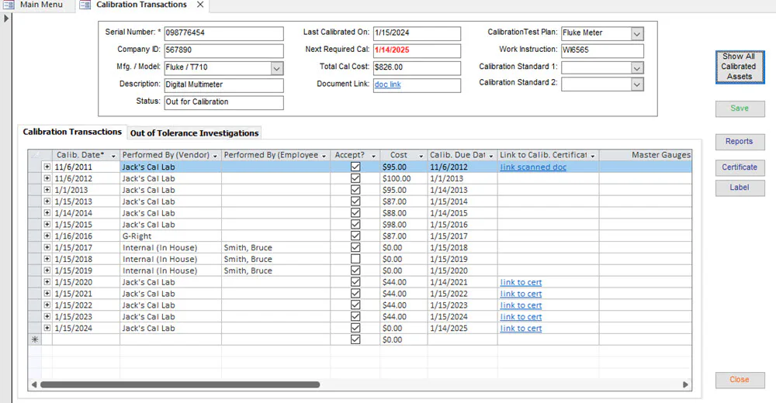The height and width of the screenshot is (403, 776).
Task: Open the Accept? column filter arrow
Action: pyautogui.click(x=374, y=156)
